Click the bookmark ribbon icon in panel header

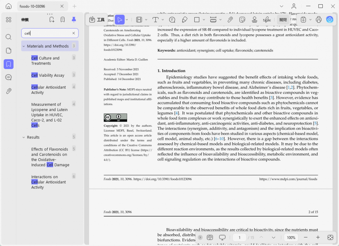tap(63, 20)
